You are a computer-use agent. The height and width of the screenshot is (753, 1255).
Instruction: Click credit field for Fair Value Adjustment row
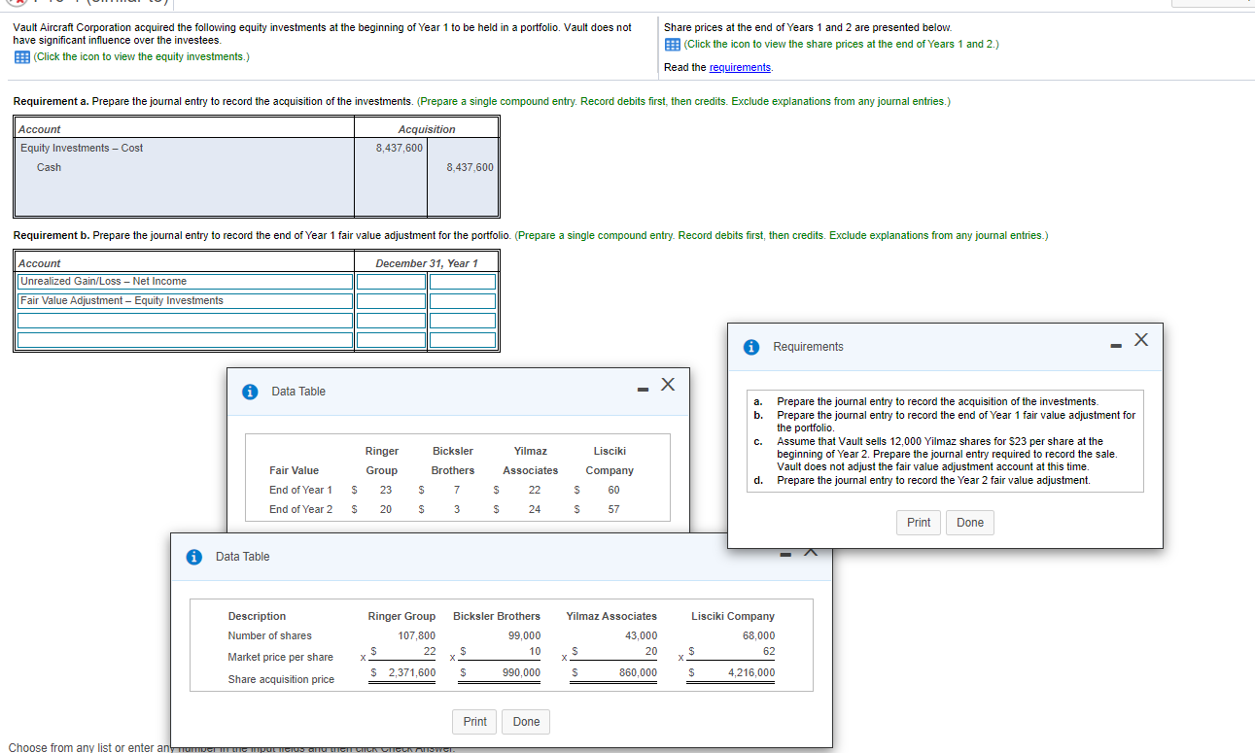pyautogui.click(x=463, y=301)
